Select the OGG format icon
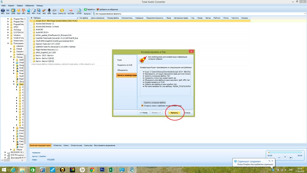307x173 pixels. click(x=19, y=12)
